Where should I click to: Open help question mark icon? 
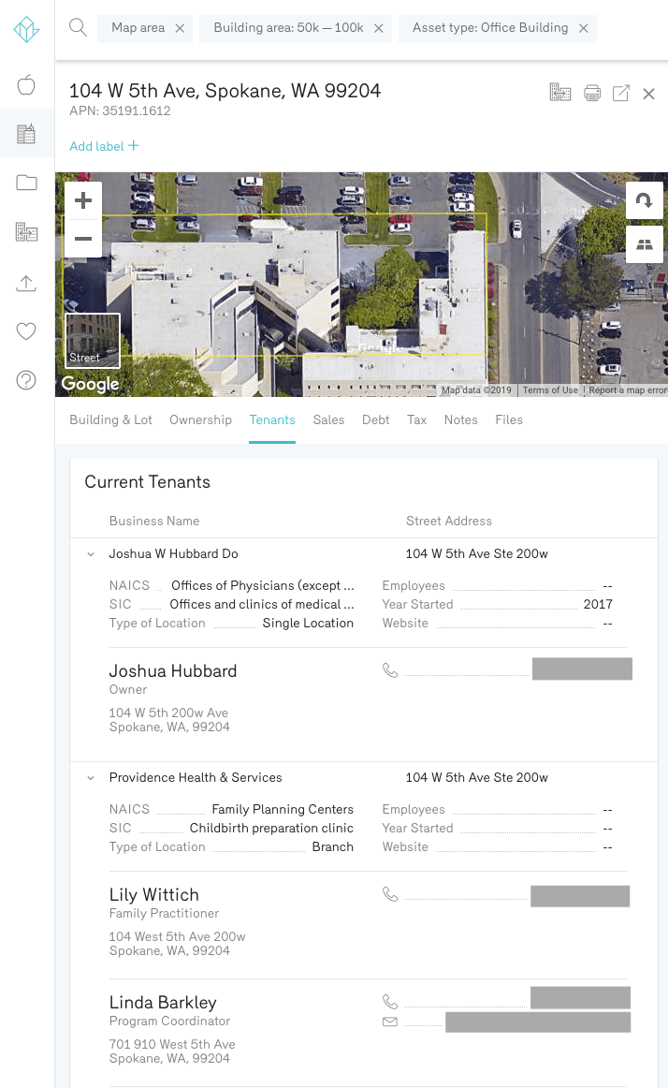point(26,379)
